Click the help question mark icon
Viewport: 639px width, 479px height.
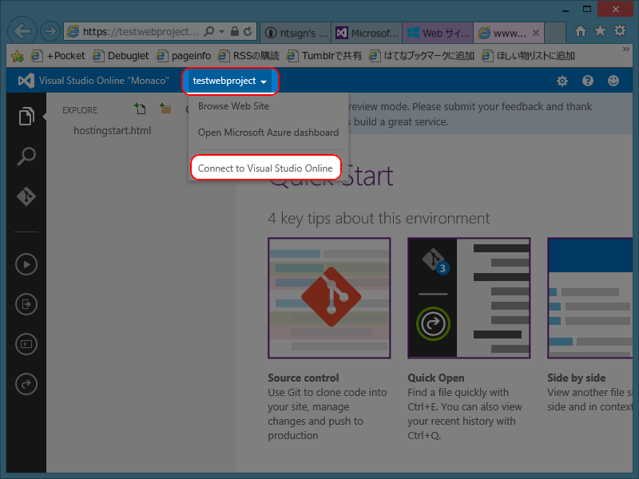(588, 81)
